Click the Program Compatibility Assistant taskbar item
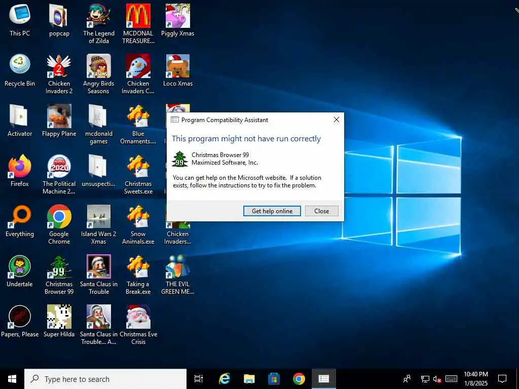 coord(323,379)
